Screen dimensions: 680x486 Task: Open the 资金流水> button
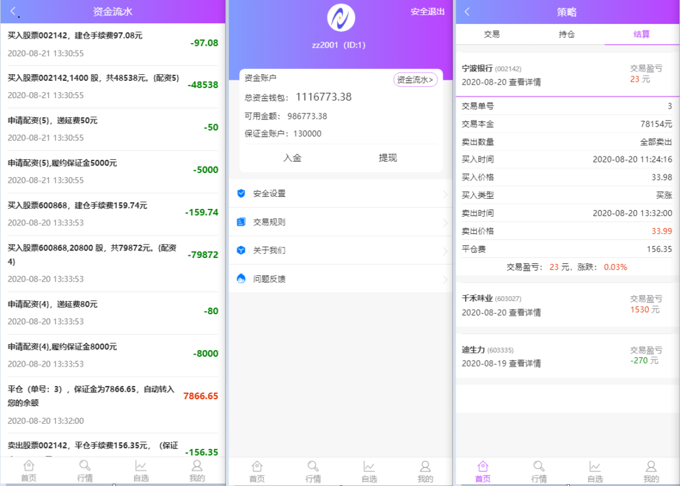tap(415, 80)
